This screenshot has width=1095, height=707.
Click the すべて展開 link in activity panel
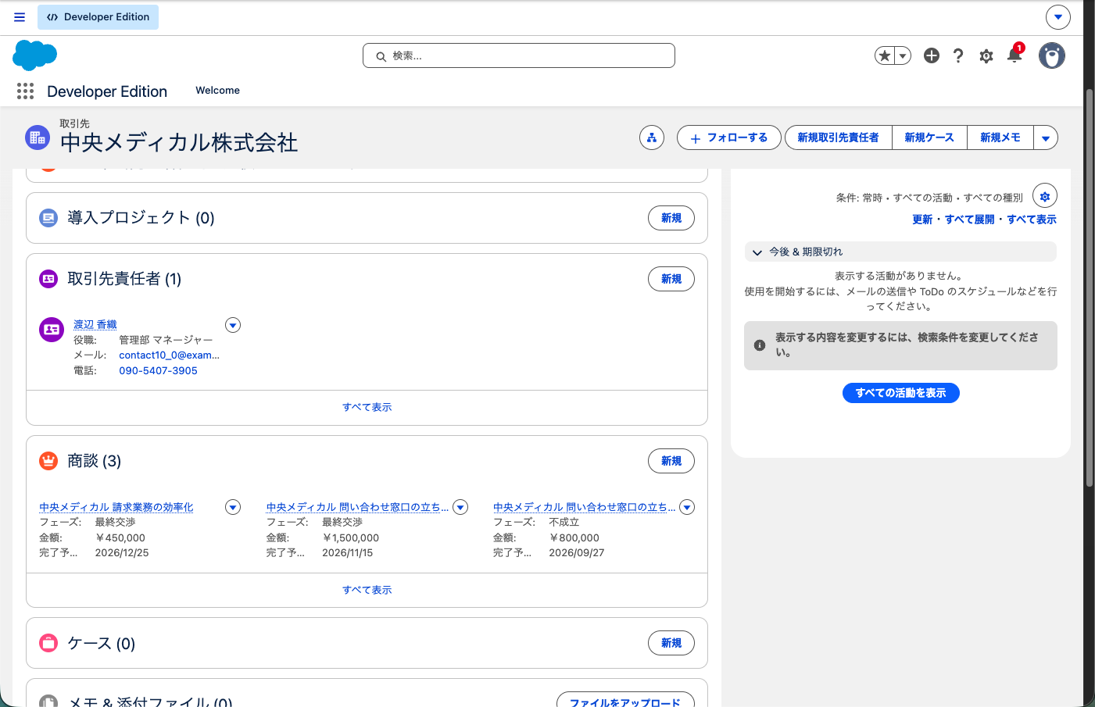tap(970, 220)
